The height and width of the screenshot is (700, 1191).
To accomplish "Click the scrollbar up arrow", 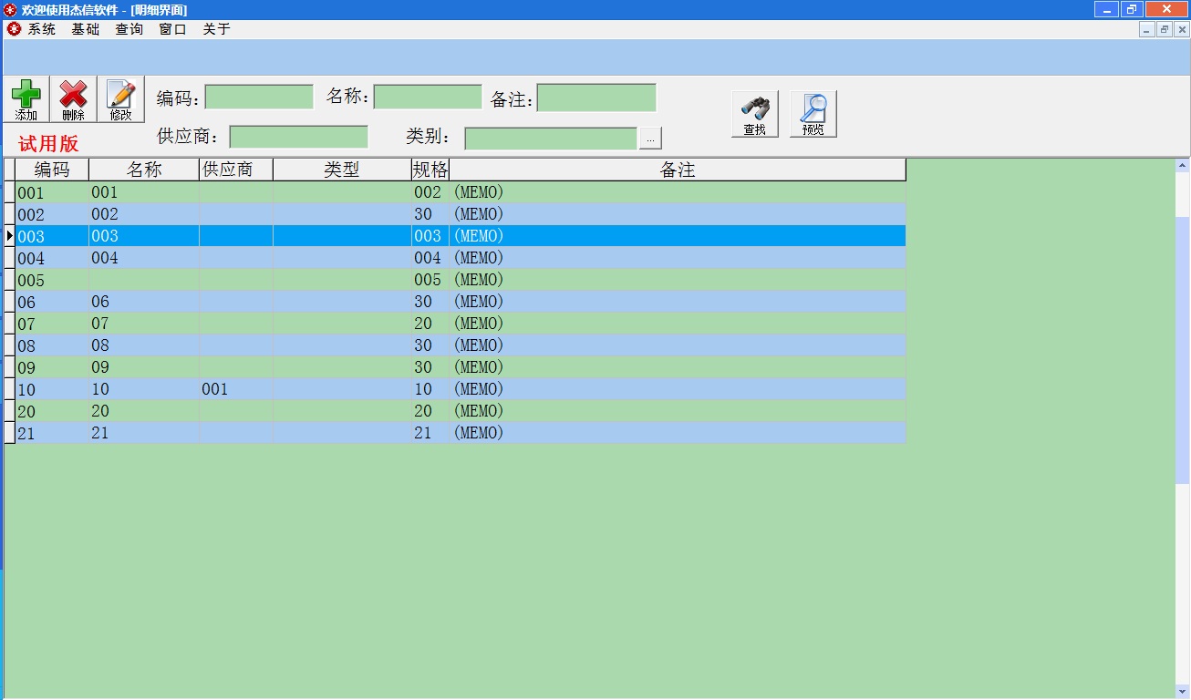I will pyautogui.click(x=1183, y=166).
